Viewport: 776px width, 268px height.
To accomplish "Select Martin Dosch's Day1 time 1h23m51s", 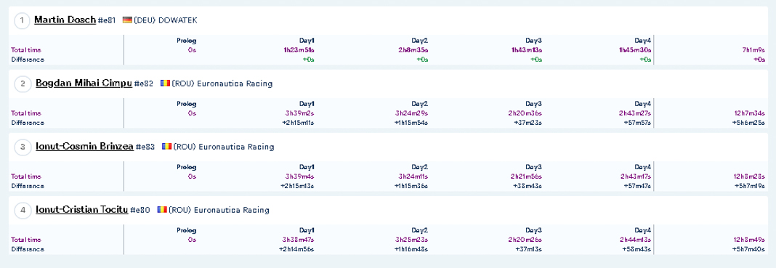I will (x=299, y=50).
